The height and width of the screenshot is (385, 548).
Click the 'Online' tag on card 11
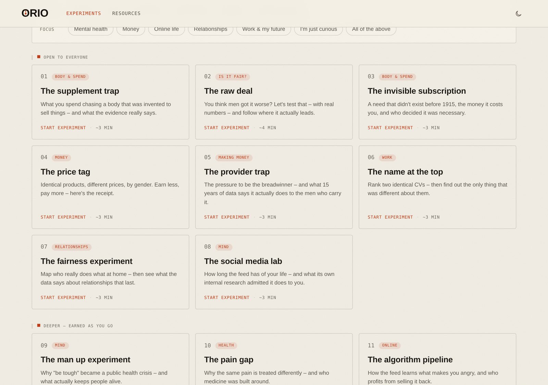390,345
